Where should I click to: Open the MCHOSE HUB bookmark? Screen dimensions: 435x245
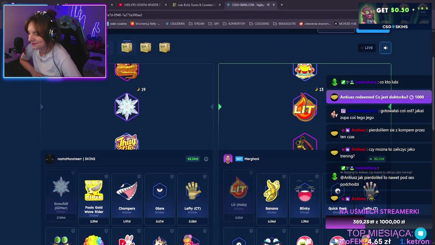[x=345, y=24]
